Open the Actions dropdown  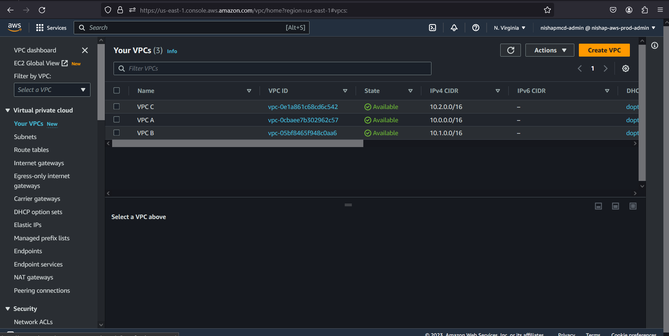(x=550, y=50)
